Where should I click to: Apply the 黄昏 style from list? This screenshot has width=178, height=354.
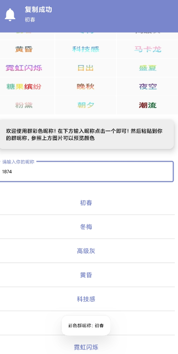[x=86, y=275]
